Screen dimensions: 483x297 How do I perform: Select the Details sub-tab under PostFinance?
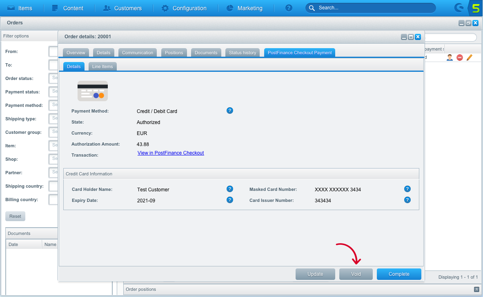(73, 66)
